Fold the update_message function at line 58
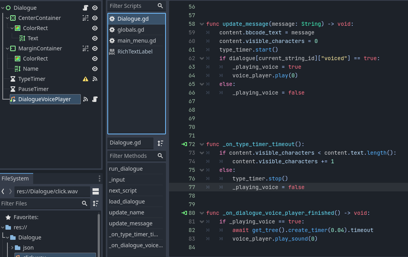Image resolution: width=408 pixels, height=257 pixels. tap(202, 24)
